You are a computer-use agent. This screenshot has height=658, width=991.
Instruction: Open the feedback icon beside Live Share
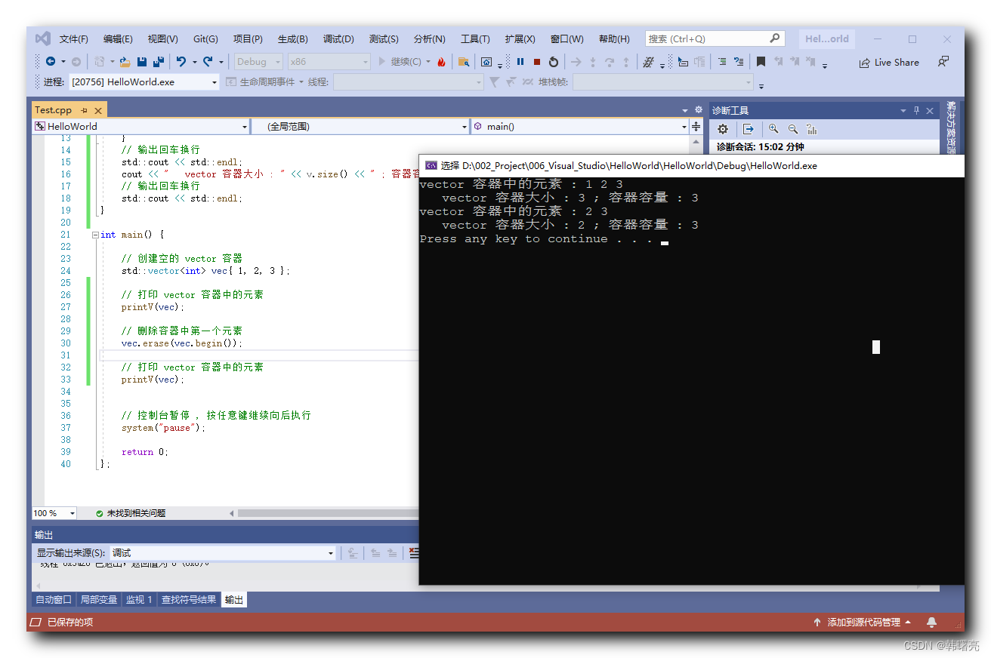[943, 62]
